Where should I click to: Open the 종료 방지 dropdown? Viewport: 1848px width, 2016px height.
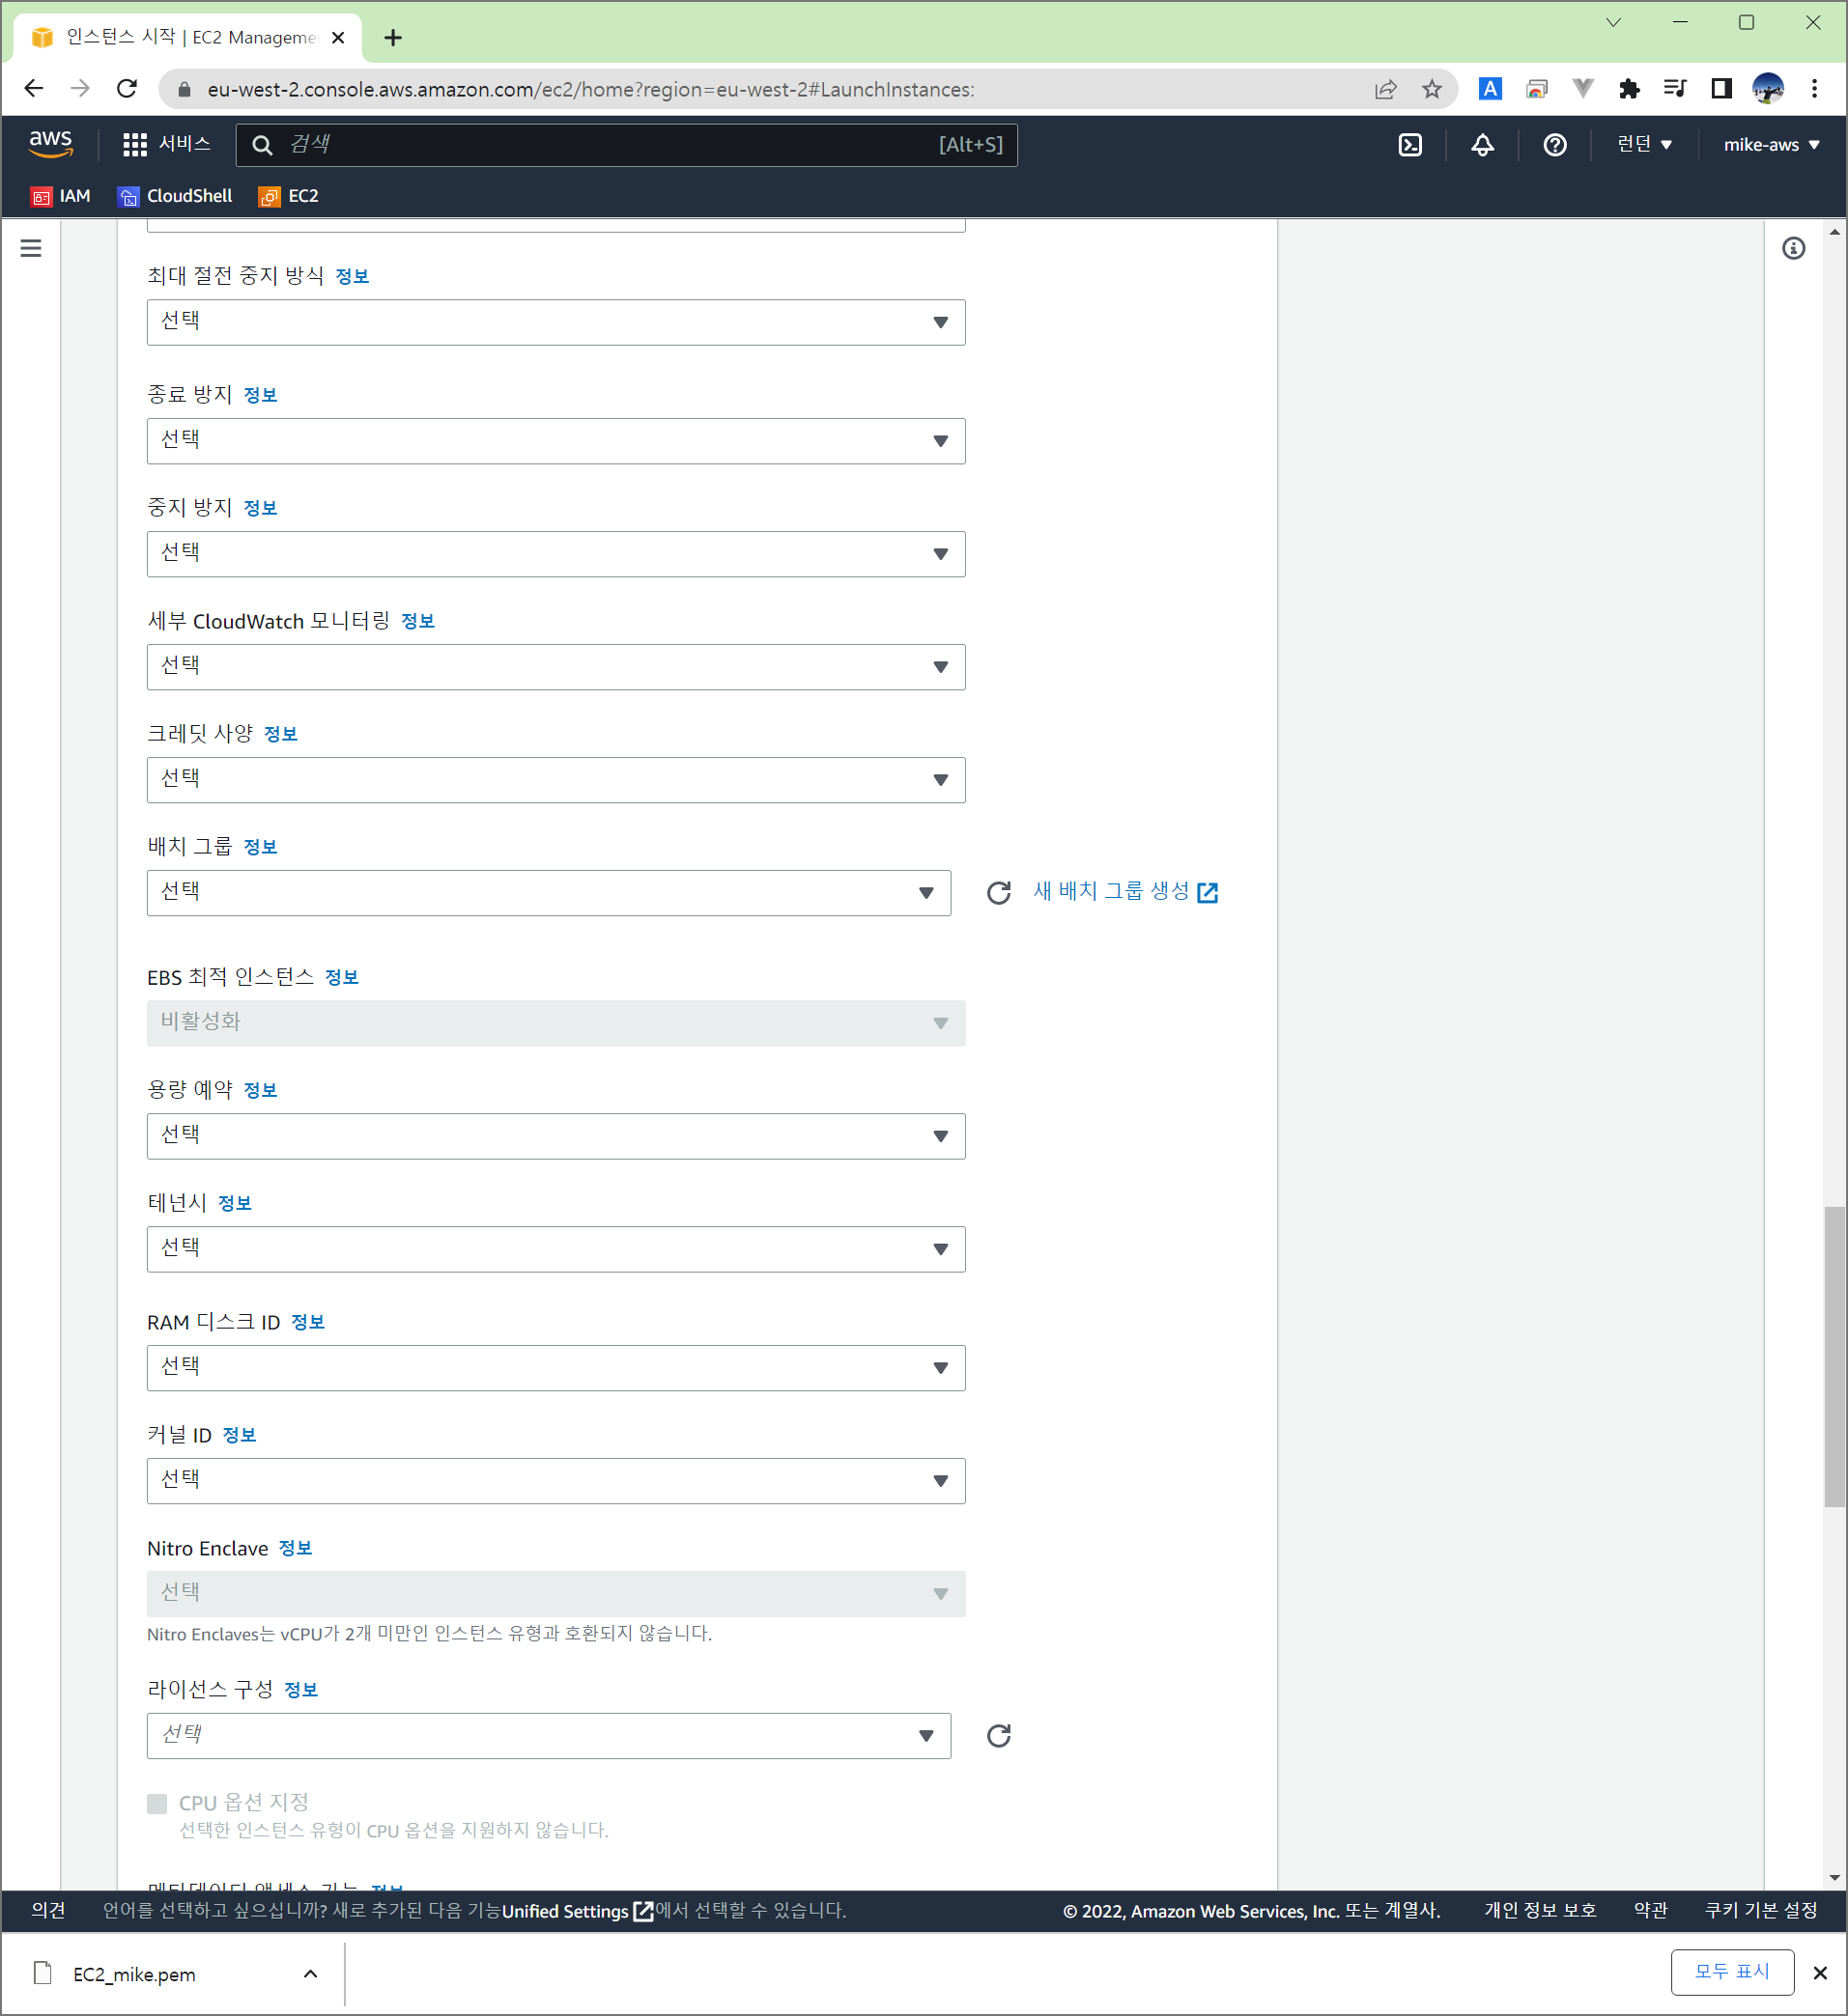point(555,441)
